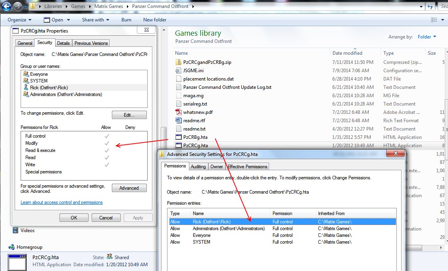This screenshot has width=448, height=271.
Task: Switch to the Effective Permissions tab
Action: pyautogui.click(x=248, y=167)
